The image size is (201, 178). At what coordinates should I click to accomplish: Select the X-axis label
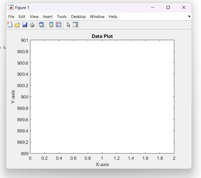tap(102, 164)
